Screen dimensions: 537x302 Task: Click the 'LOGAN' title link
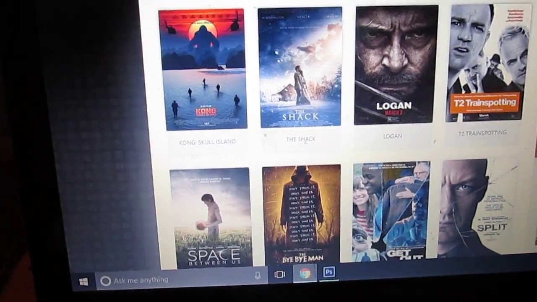point(393,136)
